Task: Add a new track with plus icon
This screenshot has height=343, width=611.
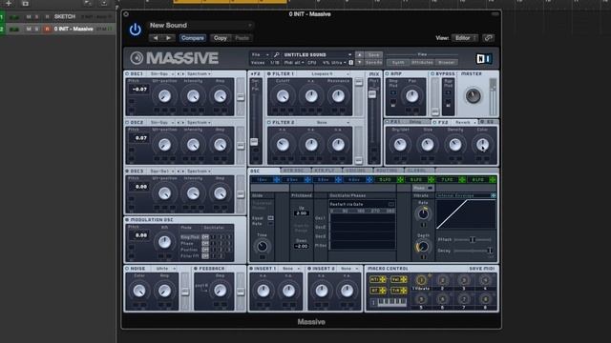Action: (x=9, y=4)
